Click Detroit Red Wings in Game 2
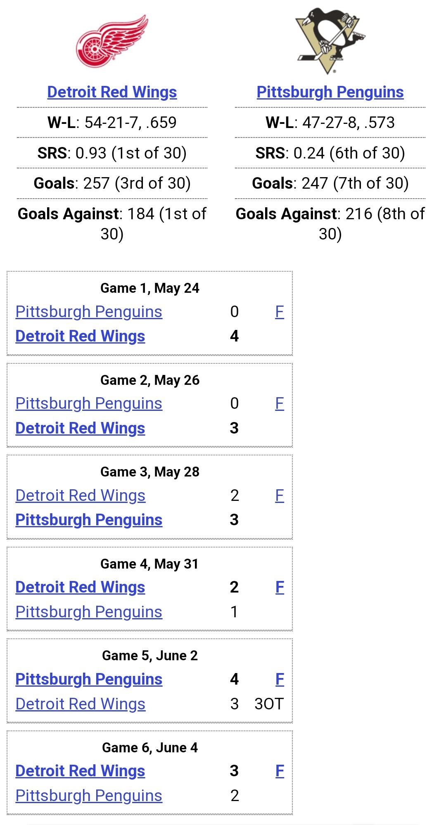Image resolution: width=446 pixels, height=825 pixels. (80, 428)
